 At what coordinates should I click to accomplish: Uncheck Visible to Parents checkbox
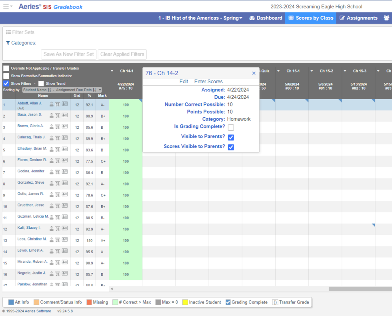231,138
